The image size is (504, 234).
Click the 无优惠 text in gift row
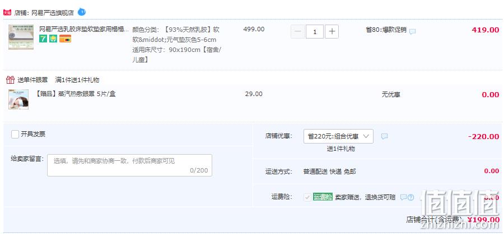[391, 94]
